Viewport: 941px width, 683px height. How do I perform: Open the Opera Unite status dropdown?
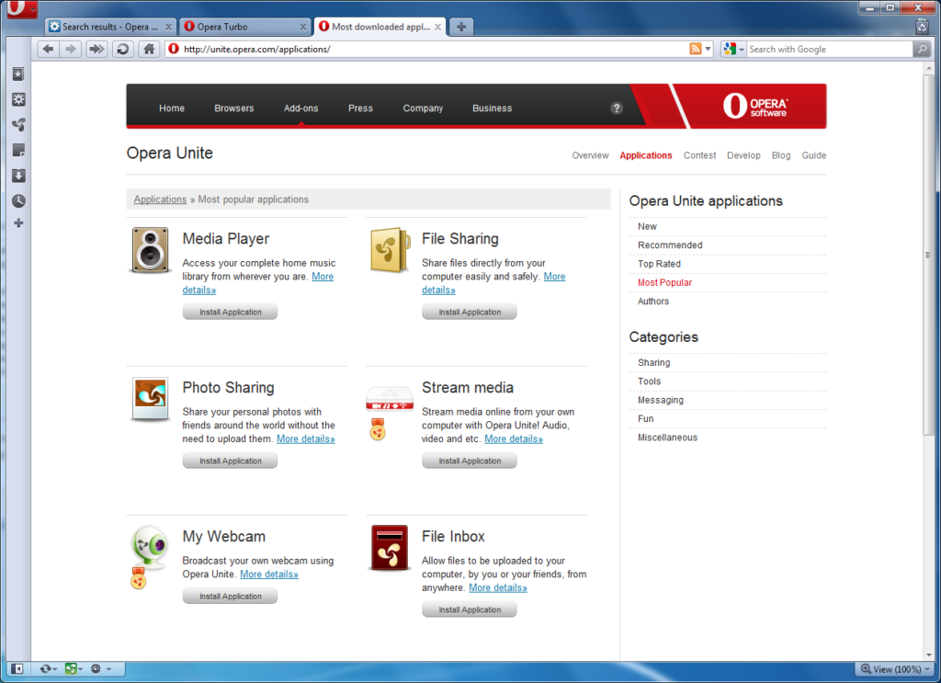(x=74, y=668)
